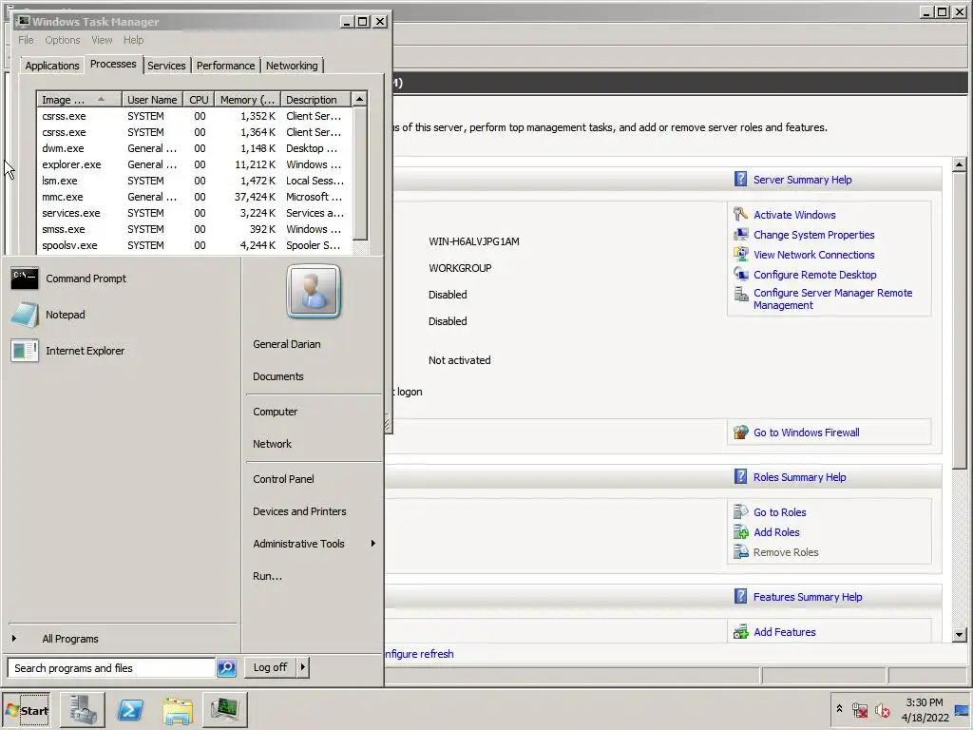973x730 pixels.
Task: Sort processes by the CPU column
Action: click(200, 100)
